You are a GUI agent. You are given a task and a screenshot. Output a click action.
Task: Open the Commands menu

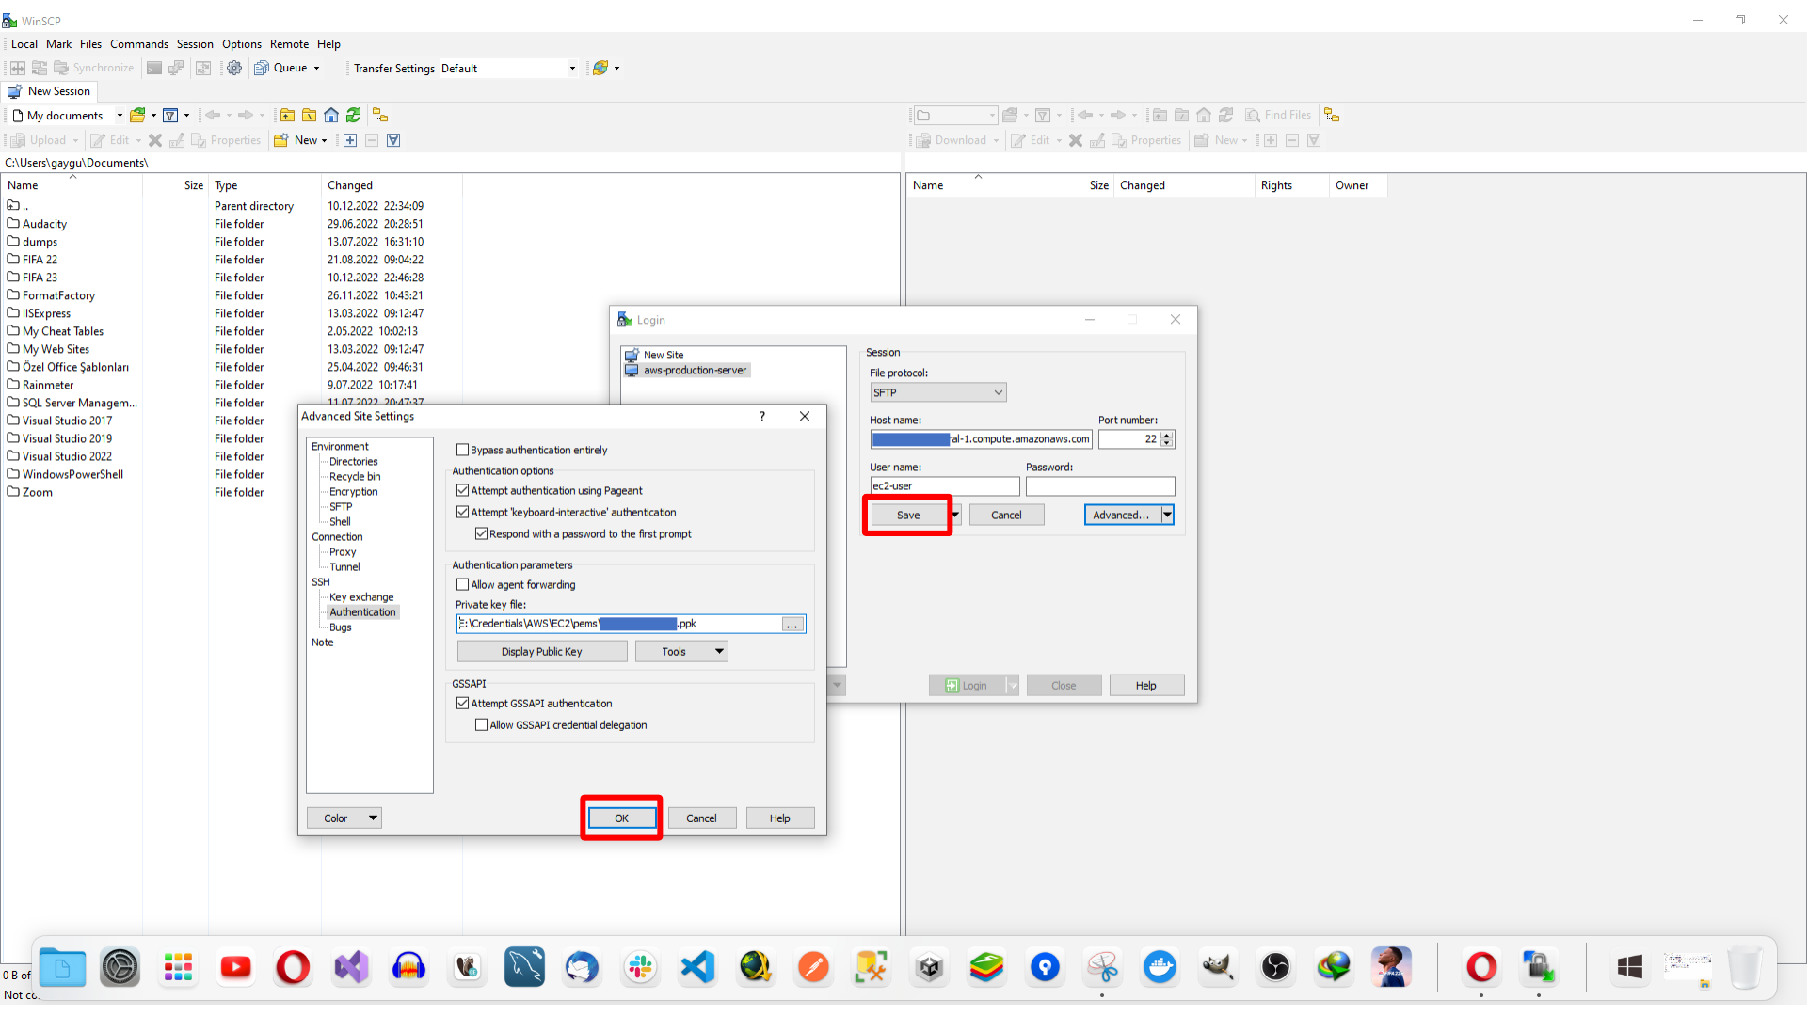pos(139,43)
